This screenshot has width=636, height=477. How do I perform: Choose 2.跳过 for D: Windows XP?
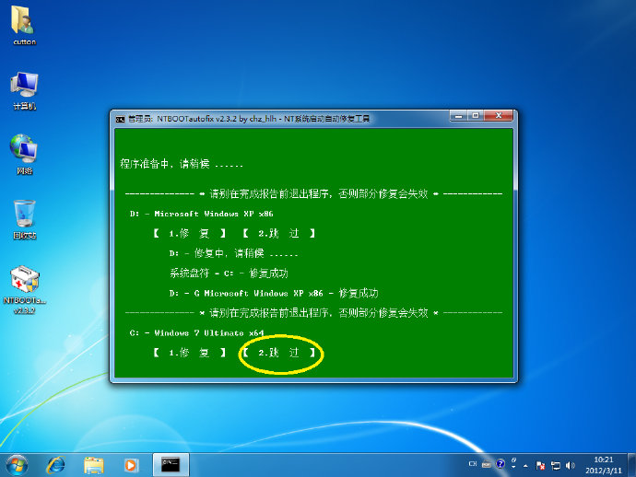278,233
